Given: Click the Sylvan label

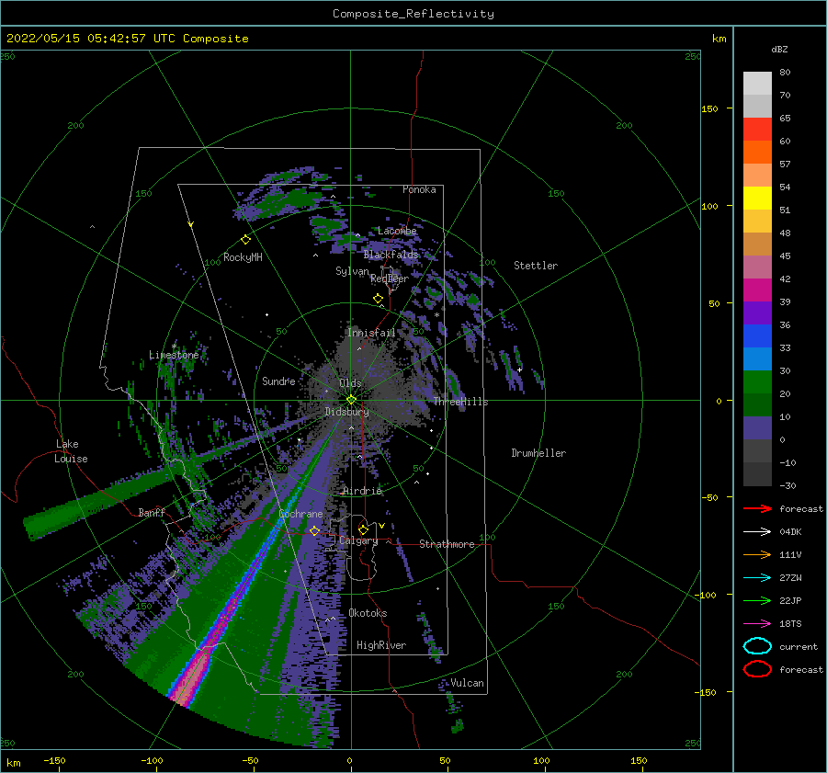Looking at the screenshot, I should coord(352,271).
